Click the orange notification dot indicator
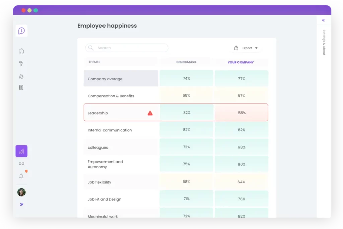The image size is (343, 229). click(27, 171)
